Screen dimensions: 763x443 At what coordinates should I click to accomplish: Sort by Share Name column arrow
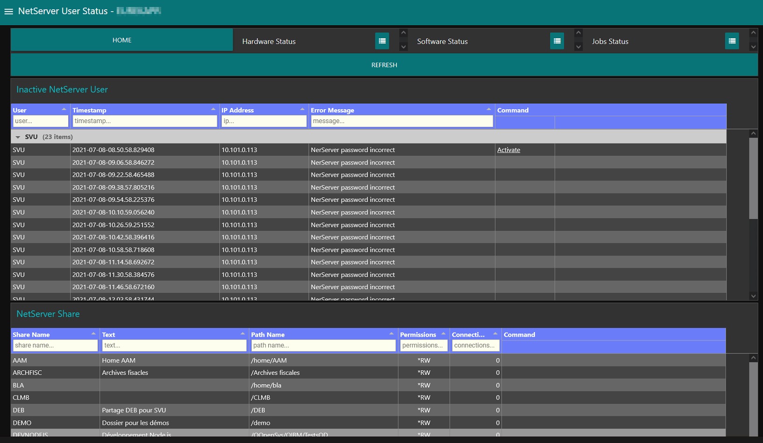coord(93,334)
